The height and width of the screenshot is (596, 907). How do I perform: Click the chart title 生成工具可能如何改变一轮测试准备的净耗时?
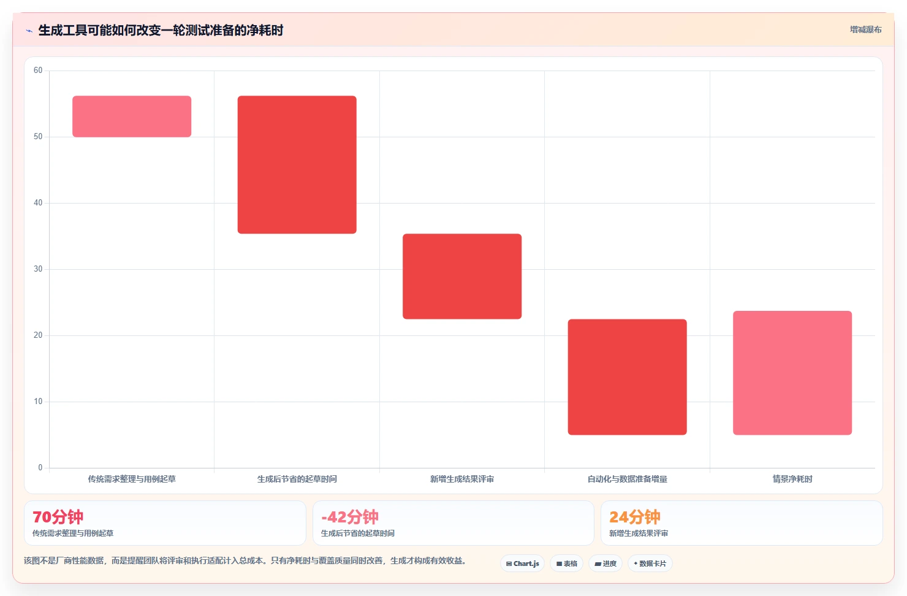[x=161, y=30]
